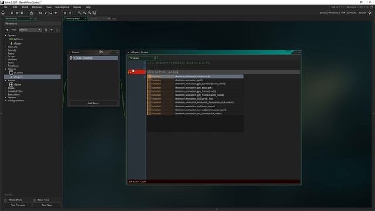
Task: Collapse the oRupert Create code window arrow
Action: click(129, 52)
